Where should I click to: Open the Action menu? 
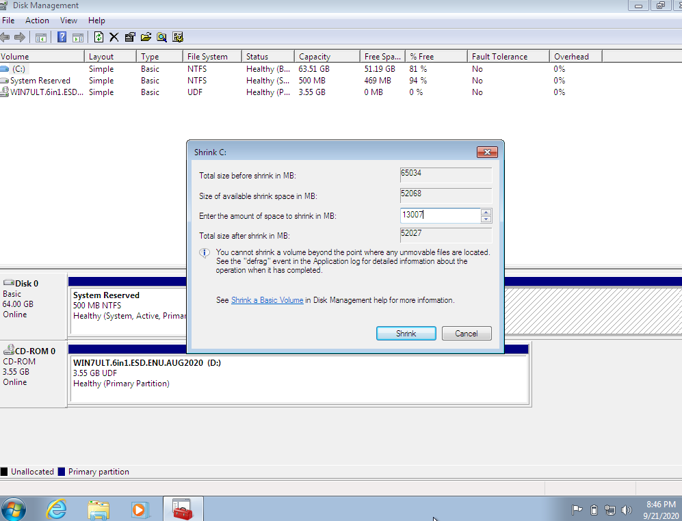coord(37,20)
